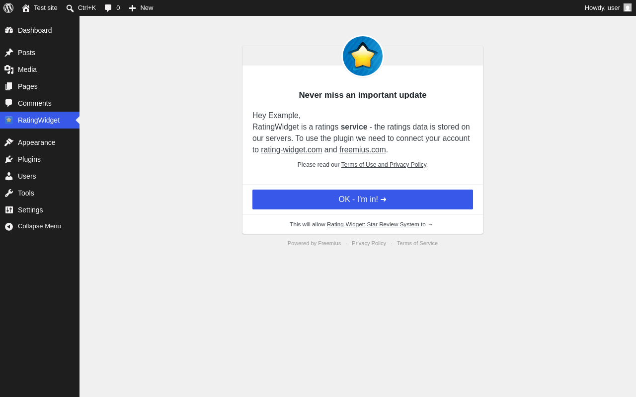636x397 pixels.
Task: Open the rating-widget.com link
Action: coord(292,150)
